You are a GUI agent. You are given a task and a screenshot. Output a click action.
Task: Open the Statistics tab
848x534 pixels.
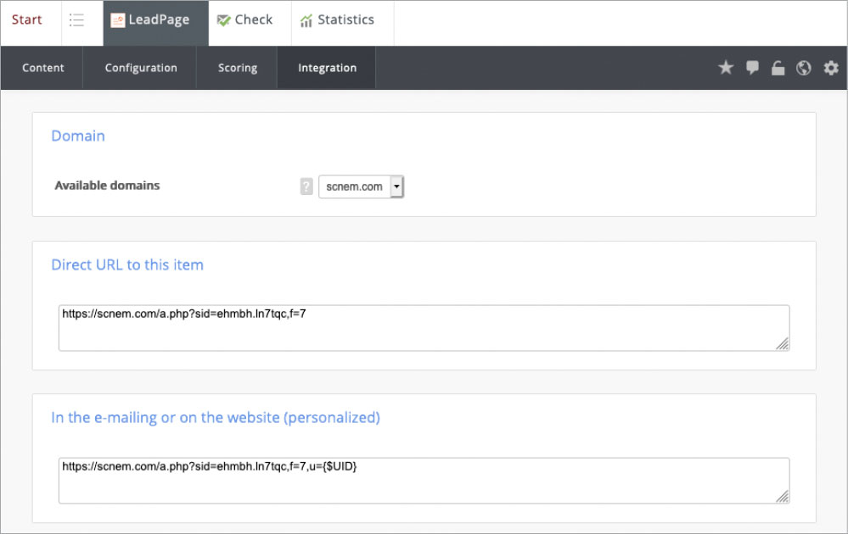coord(337,20)
